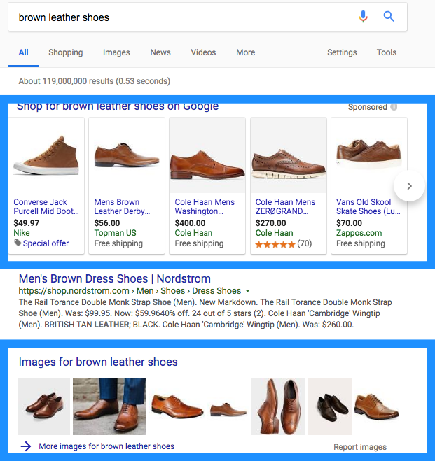Open Cole Haan Mens ZERØGRAND listing
The width and height of the screenshot is (435, 461).
285,206
